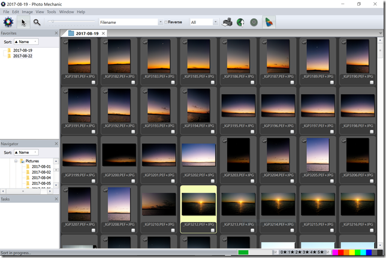Click the Pictures folder icon in Navigator
This screenshot has width=386, height=258.
click(x=22, y=161)
